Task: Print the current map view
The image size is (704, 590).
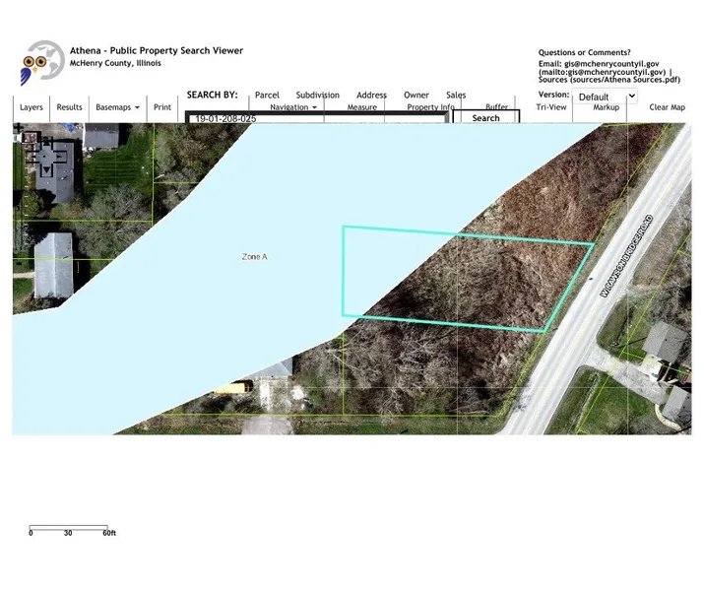Action: click(162, 107)
